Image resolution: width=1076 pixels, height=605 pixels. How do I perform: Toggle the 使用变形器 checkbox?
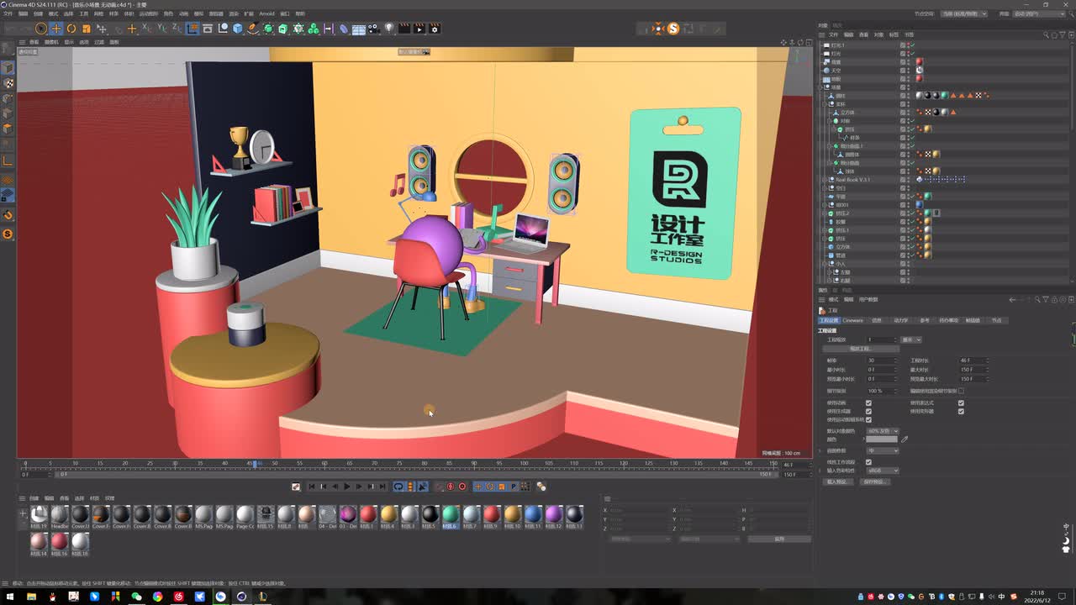pyautogui.click(x=961, y=411)
